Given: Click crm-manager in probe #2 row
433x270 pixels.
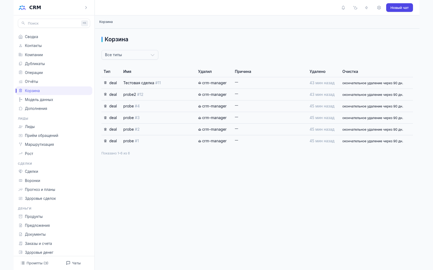Looking at the screenshot, I should click(x=212, y=129).
